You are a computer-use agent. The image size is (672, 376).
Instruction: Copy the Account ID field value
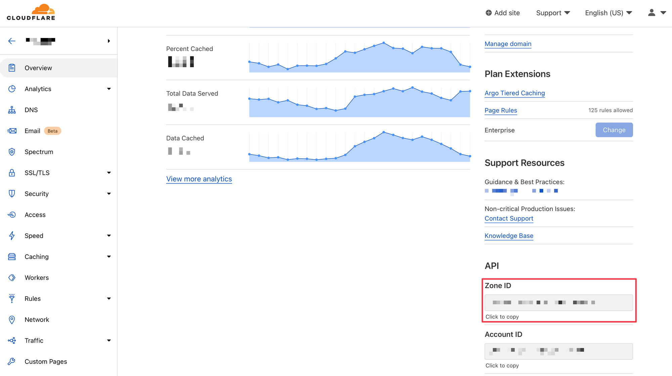pos(558,351)
